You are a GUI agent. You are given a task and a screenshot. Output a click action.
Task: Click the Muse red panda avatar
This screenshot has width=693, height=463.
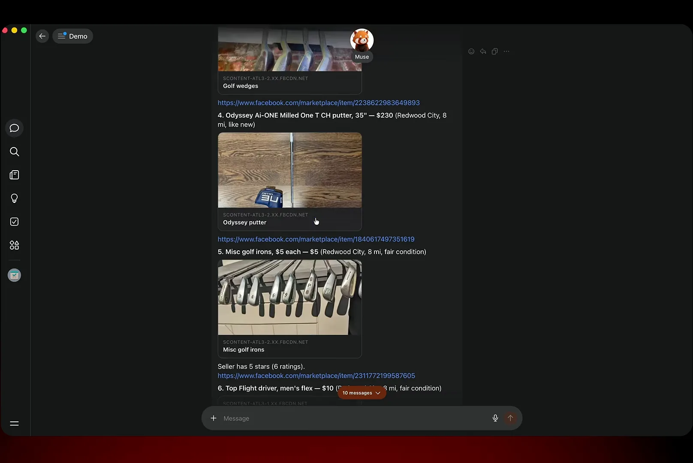pyautogui.click(x=362, y=41)
